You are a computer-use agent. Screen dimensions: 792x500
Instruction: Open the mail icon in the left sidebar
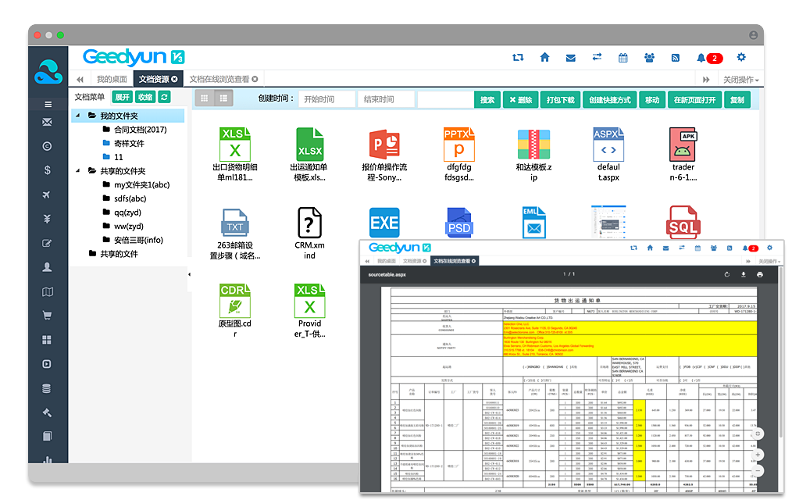(x=47, y=122)
